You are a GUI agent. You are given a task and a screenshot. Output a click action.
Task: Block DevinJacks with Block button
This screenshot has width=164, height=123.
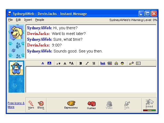41,105
